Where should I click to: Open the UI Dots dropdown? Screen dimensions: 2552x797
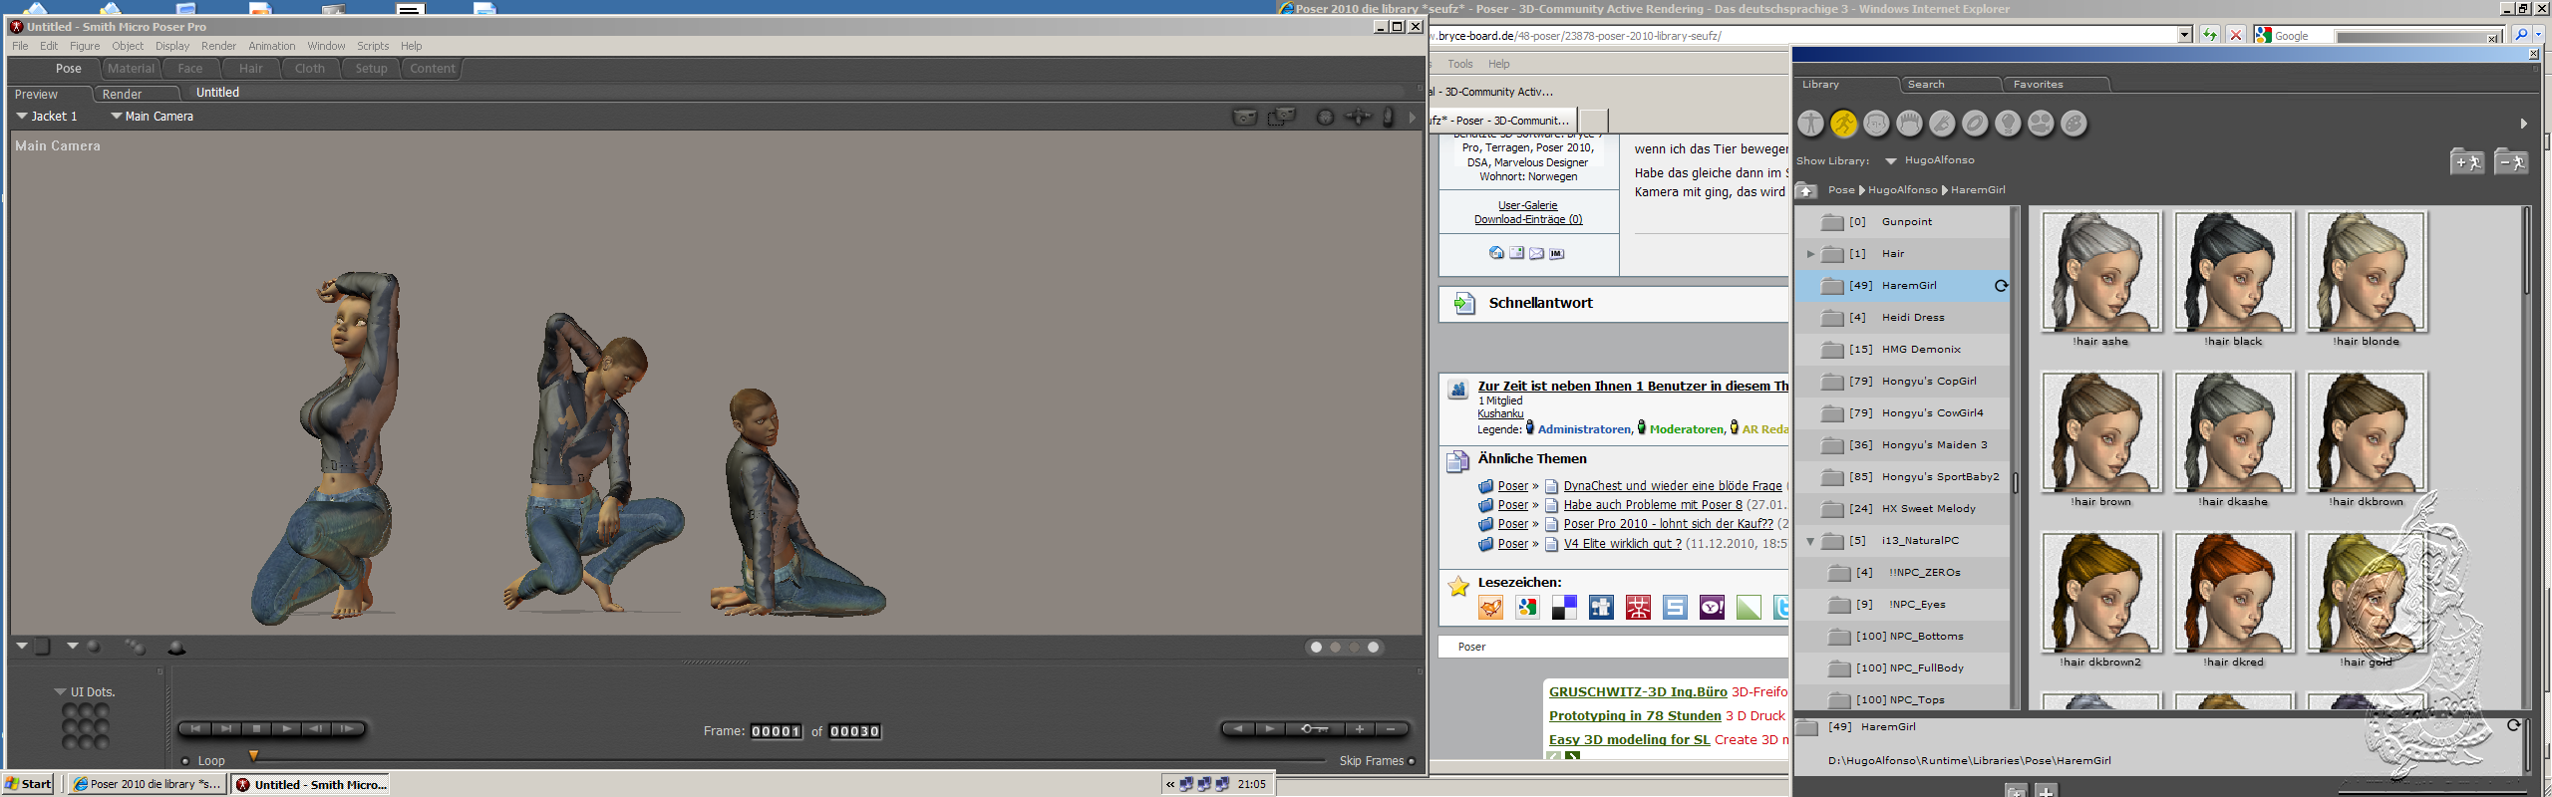click(x=60, y=691)
